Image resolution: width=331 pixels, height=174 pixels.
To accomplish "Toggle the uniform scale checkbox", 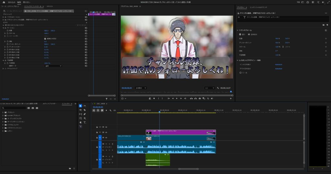I will [45, 39].
